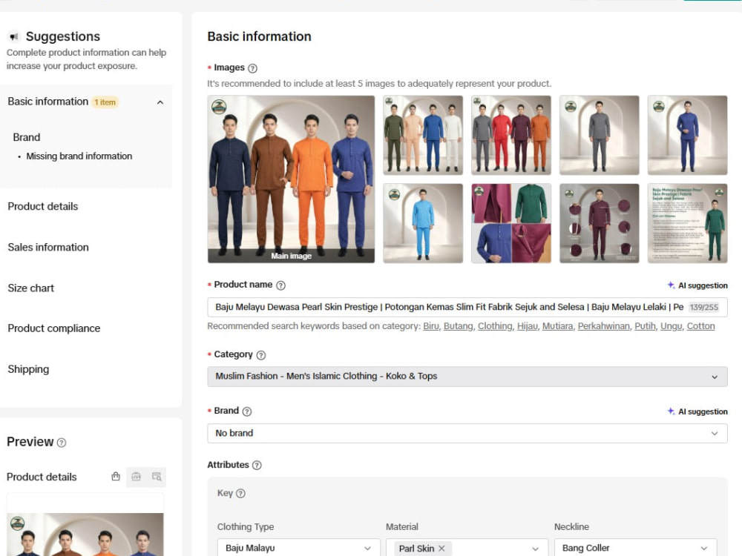The image size is (742, 556).
Task: Add the Cotton keyword suggestion
Action: 700,326
